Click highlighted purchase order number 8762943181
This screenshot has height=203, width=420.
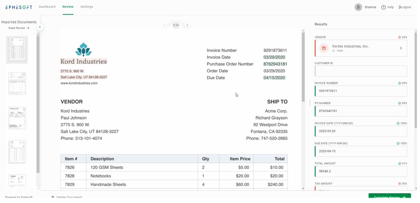(275, 64)
